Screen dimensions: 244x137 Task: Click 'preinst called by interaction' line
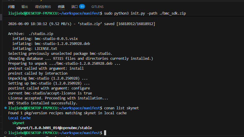[x=38, y=73]
